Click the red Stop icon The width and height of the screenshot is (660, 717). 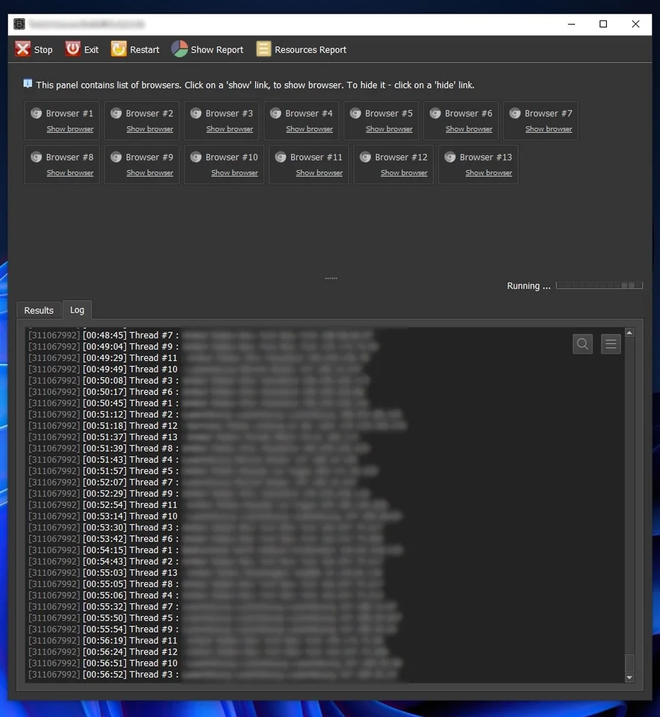pos(22,49)
